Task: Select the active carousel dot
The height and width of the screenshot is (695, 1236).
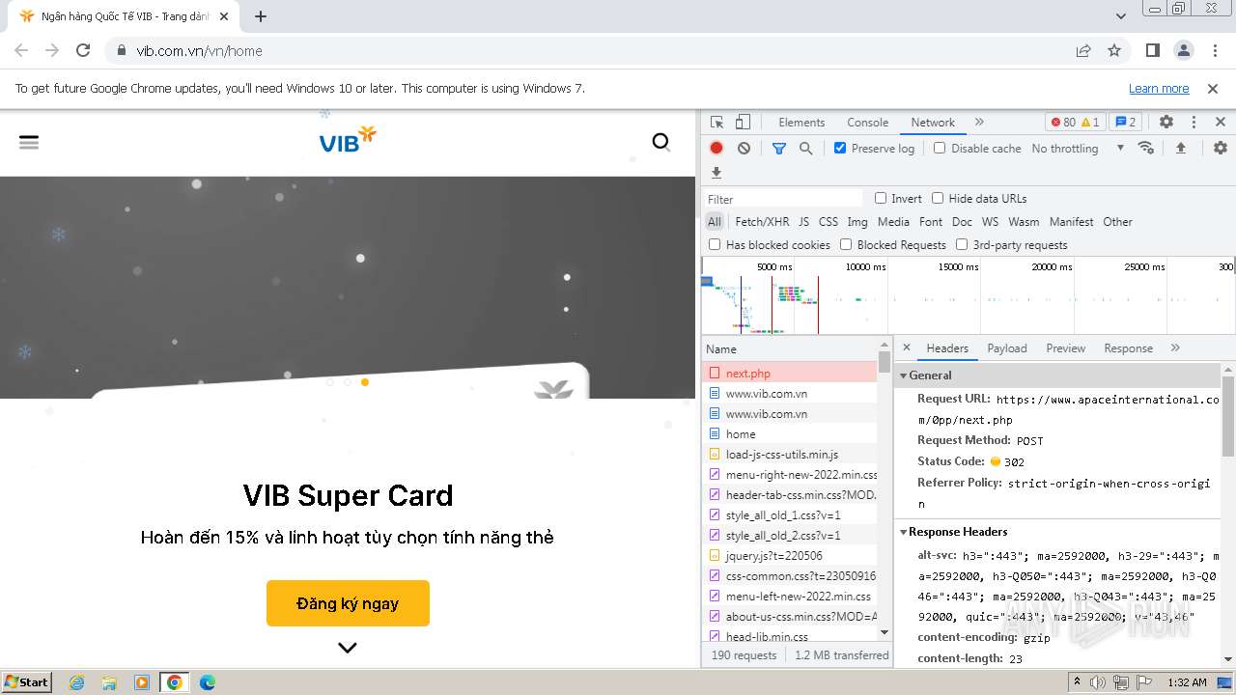Action: [365, 382]
